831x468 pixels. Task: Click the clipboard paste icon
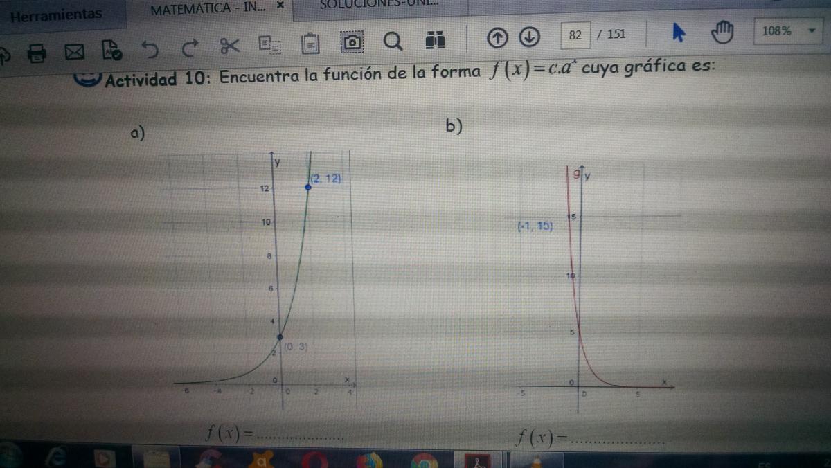(310, 44)
